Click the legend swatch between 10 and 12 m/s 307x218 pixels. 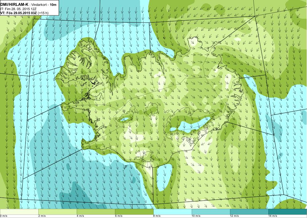(211, 212)
